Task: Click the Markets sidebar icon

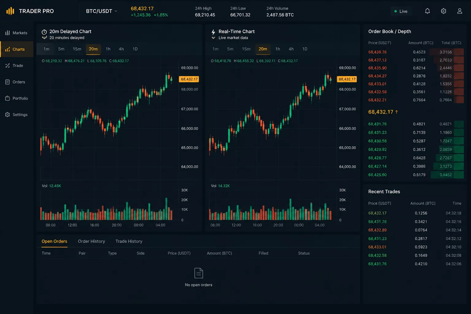Action: tap(7, 33)
